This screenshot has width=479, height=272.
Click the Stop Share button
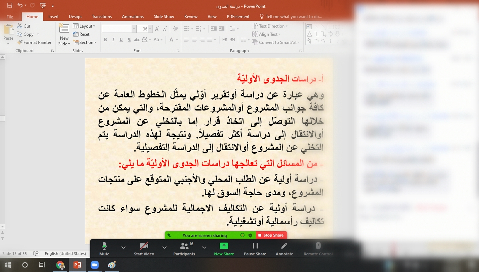click(271, 235)
